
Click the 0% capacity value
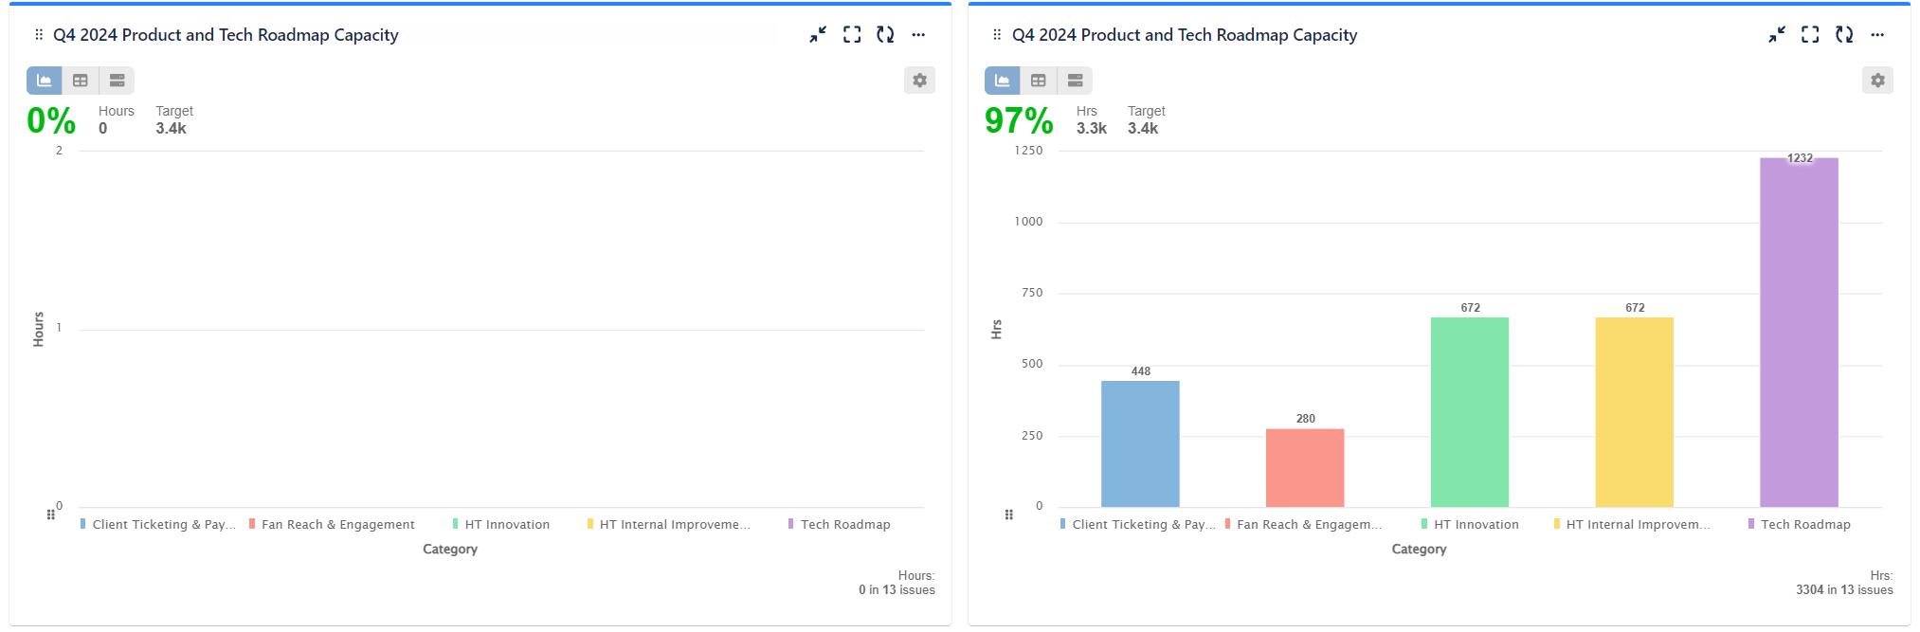(x=51, y=121)
